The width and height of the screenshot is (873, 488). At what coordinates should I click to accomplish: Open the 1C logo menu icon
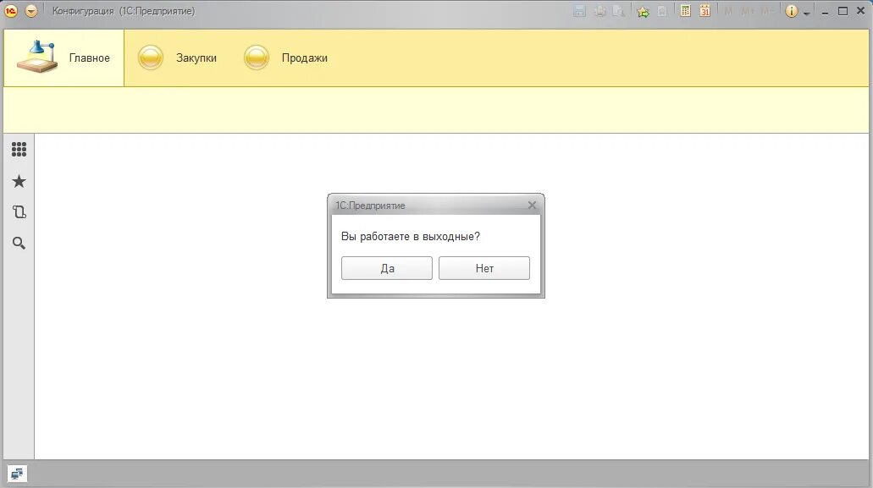click(x=10, y=10)
